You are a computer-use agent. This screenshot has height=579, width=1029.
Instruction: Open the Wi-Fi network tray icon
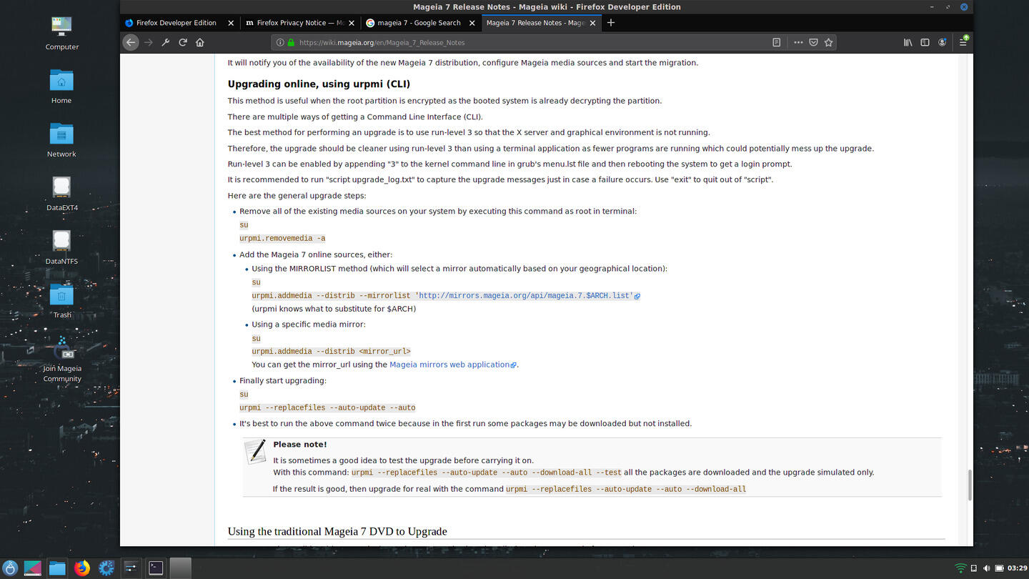960,568
